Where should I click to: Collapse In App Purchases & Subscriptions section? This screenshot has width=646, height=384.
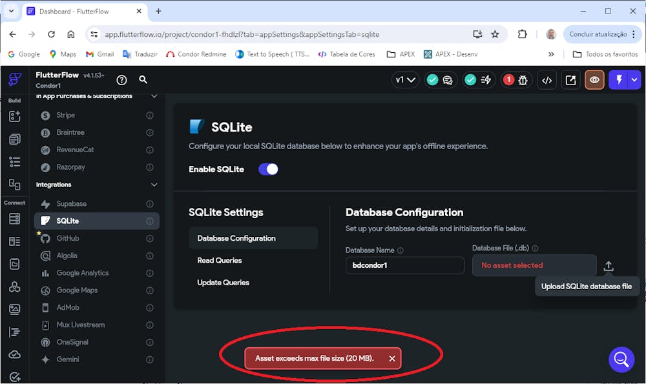coord(154,96)
